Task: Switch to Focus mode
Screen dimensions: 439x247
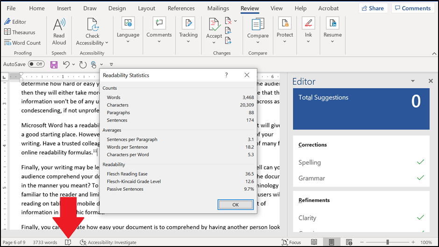Action: point(291,242)
